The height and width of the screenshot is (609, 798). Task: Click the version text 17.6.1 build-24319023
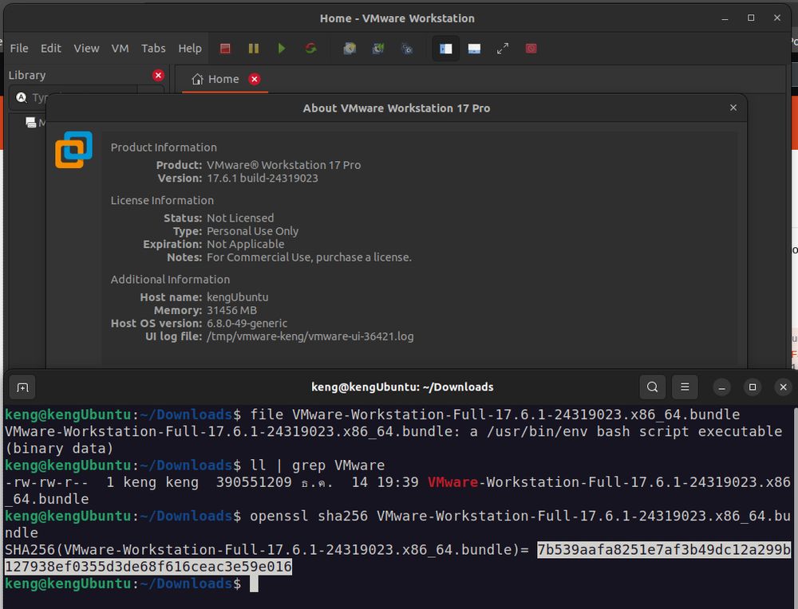(x=262, y=179)
